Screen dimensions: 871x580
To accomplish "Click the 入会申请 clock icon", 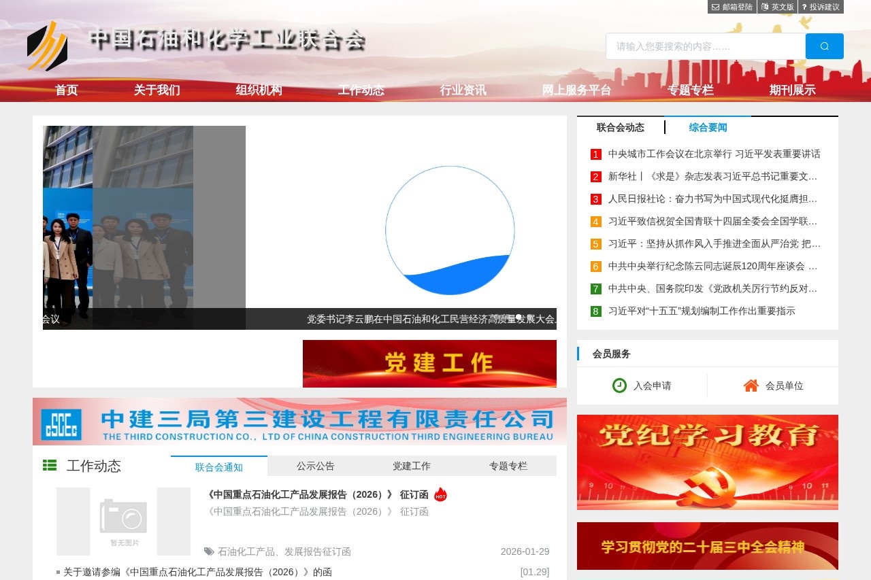I will coord(619,386).
